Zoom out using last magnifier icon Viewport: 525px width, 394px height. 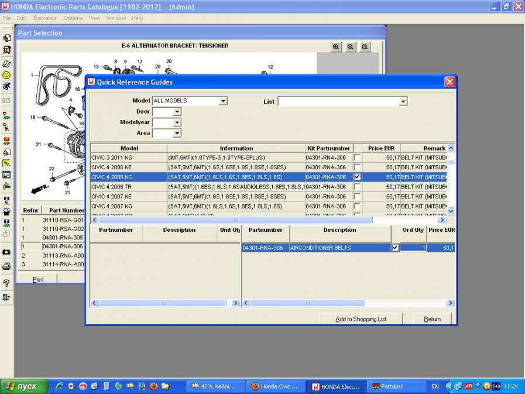coord(365,47)
